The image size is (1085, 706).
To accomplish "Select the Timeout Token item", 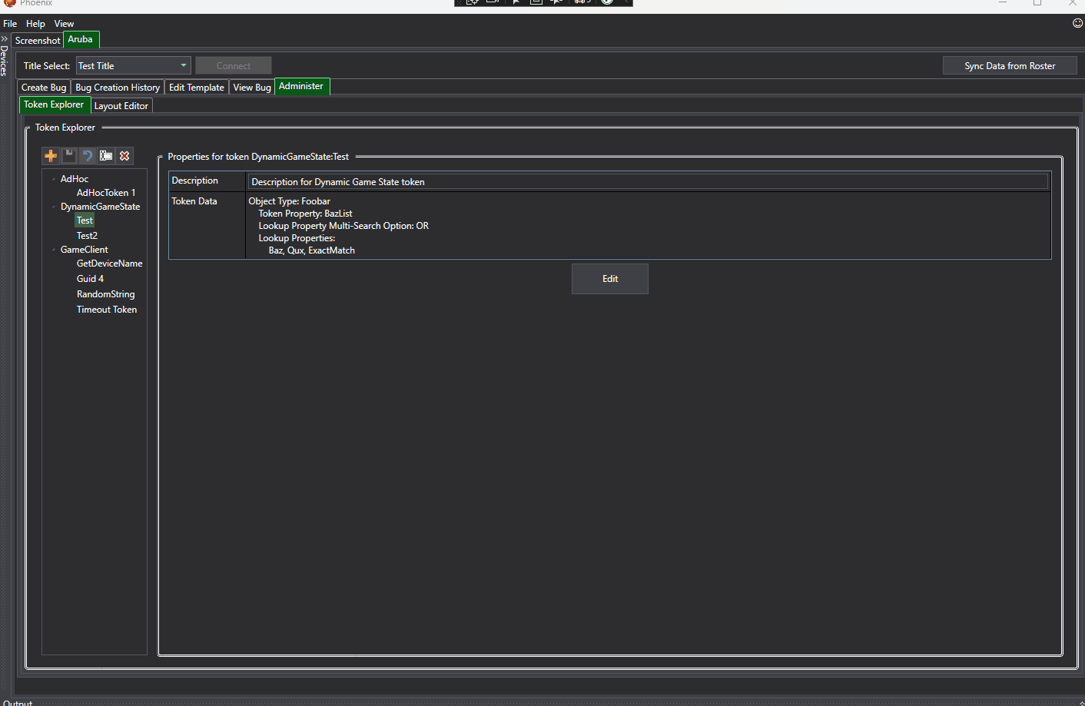I will point(107,310).
